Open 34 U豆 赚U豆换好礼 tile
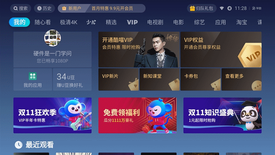 [72, 80]
